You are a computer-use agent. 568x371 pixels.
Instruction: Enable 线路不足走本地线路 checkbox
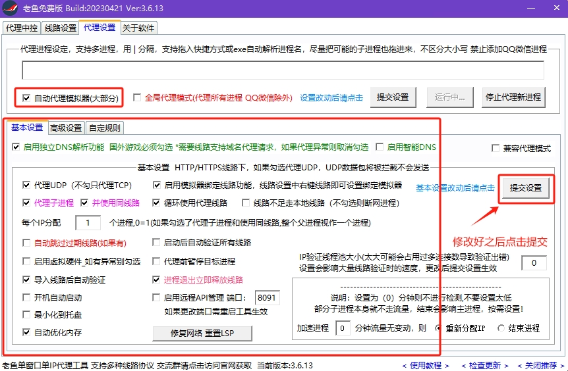coord(246,203)
